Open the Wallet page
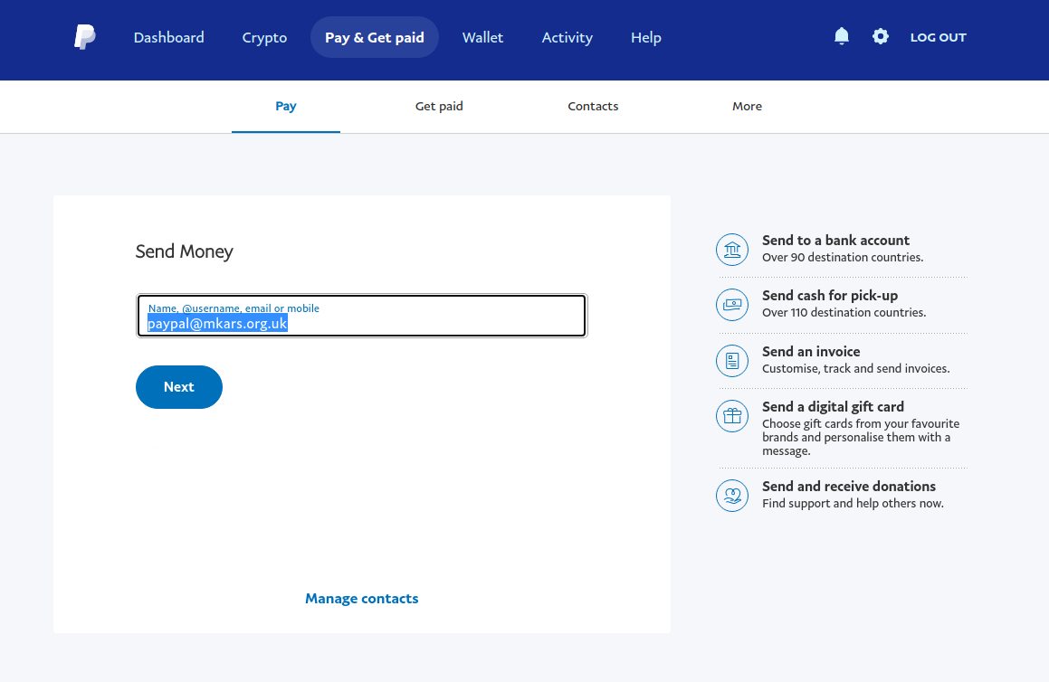 (482, 37)
